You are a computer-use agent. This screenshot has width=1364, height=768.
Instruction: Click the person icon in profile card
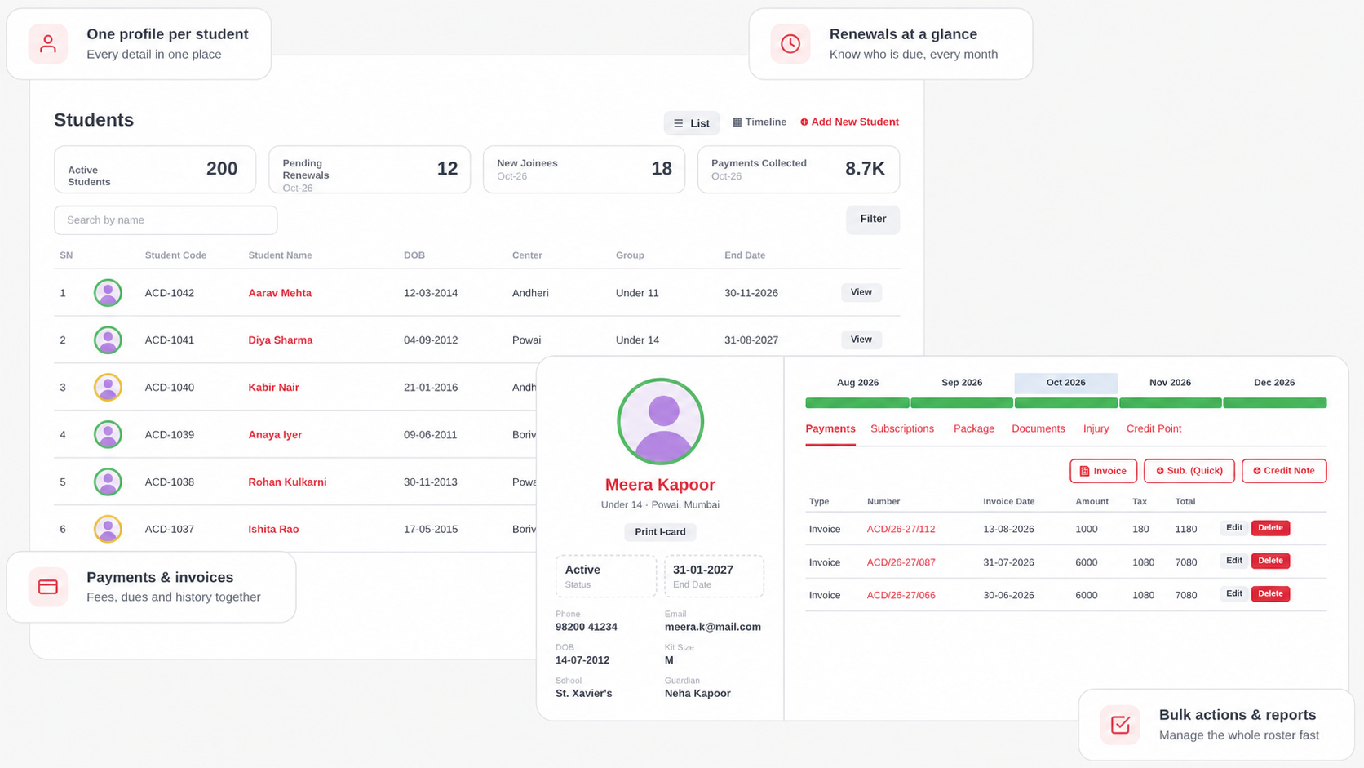48,44
